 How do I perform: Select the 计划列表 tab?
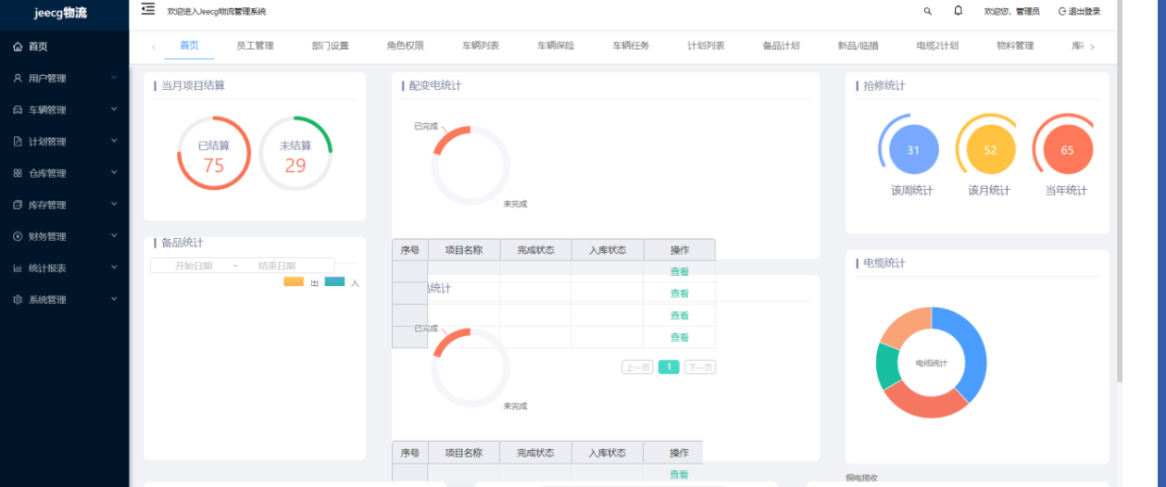(x=706, y=45)
